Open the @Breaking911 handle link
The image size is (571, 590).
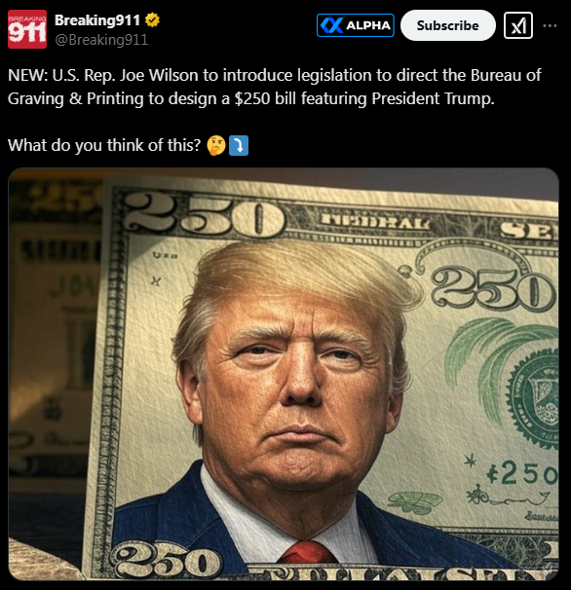click(101, 40)
